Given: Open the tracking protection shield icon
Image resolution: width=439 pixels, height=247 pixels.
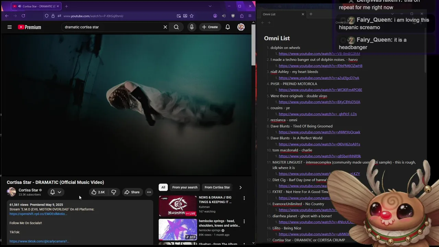Looking at the screenshot, I should [x=47, y=16].
